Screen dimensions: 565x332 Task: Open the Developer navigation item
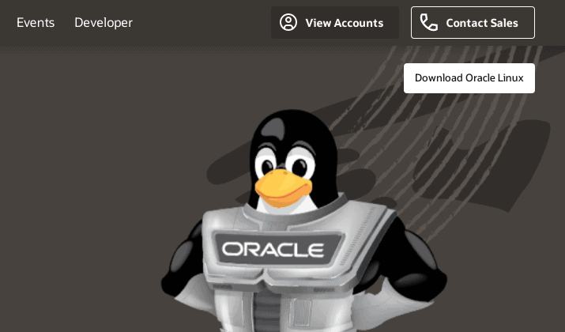104,23
